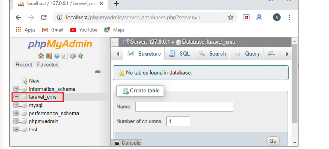Viewport: 329px width, 149px height.
Task: Click the phpMyAdmin Home icon
Action: click(41, 56)
